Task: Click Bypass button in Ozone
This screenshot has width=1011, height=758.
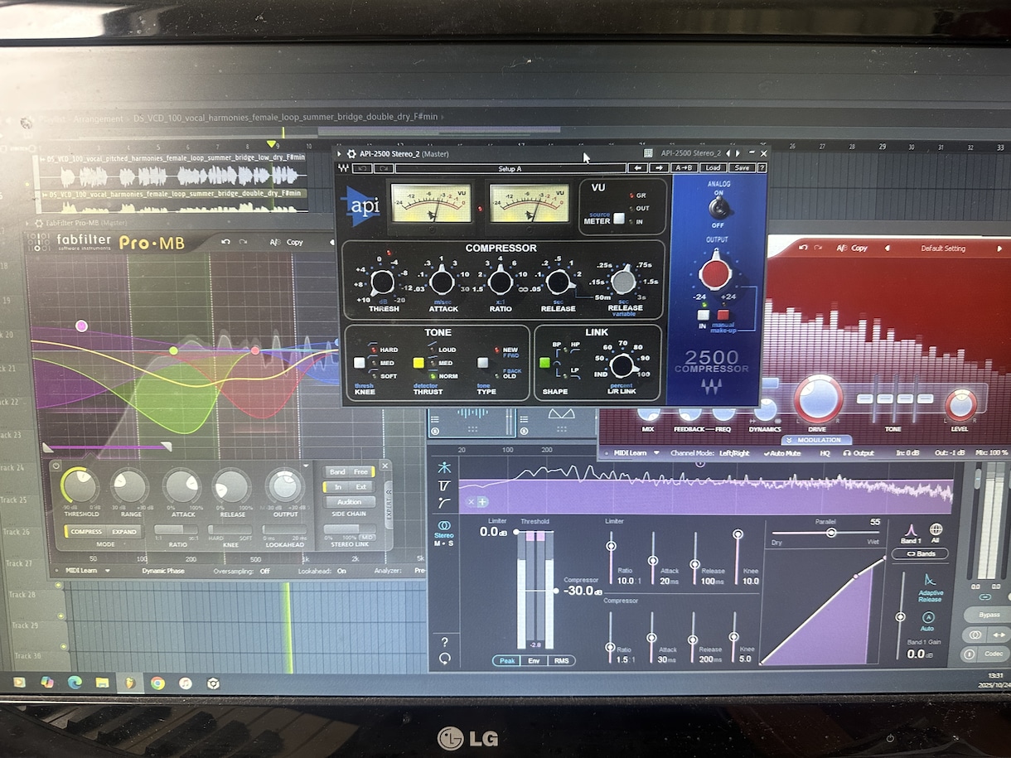Action: click(x=989, y=616)
